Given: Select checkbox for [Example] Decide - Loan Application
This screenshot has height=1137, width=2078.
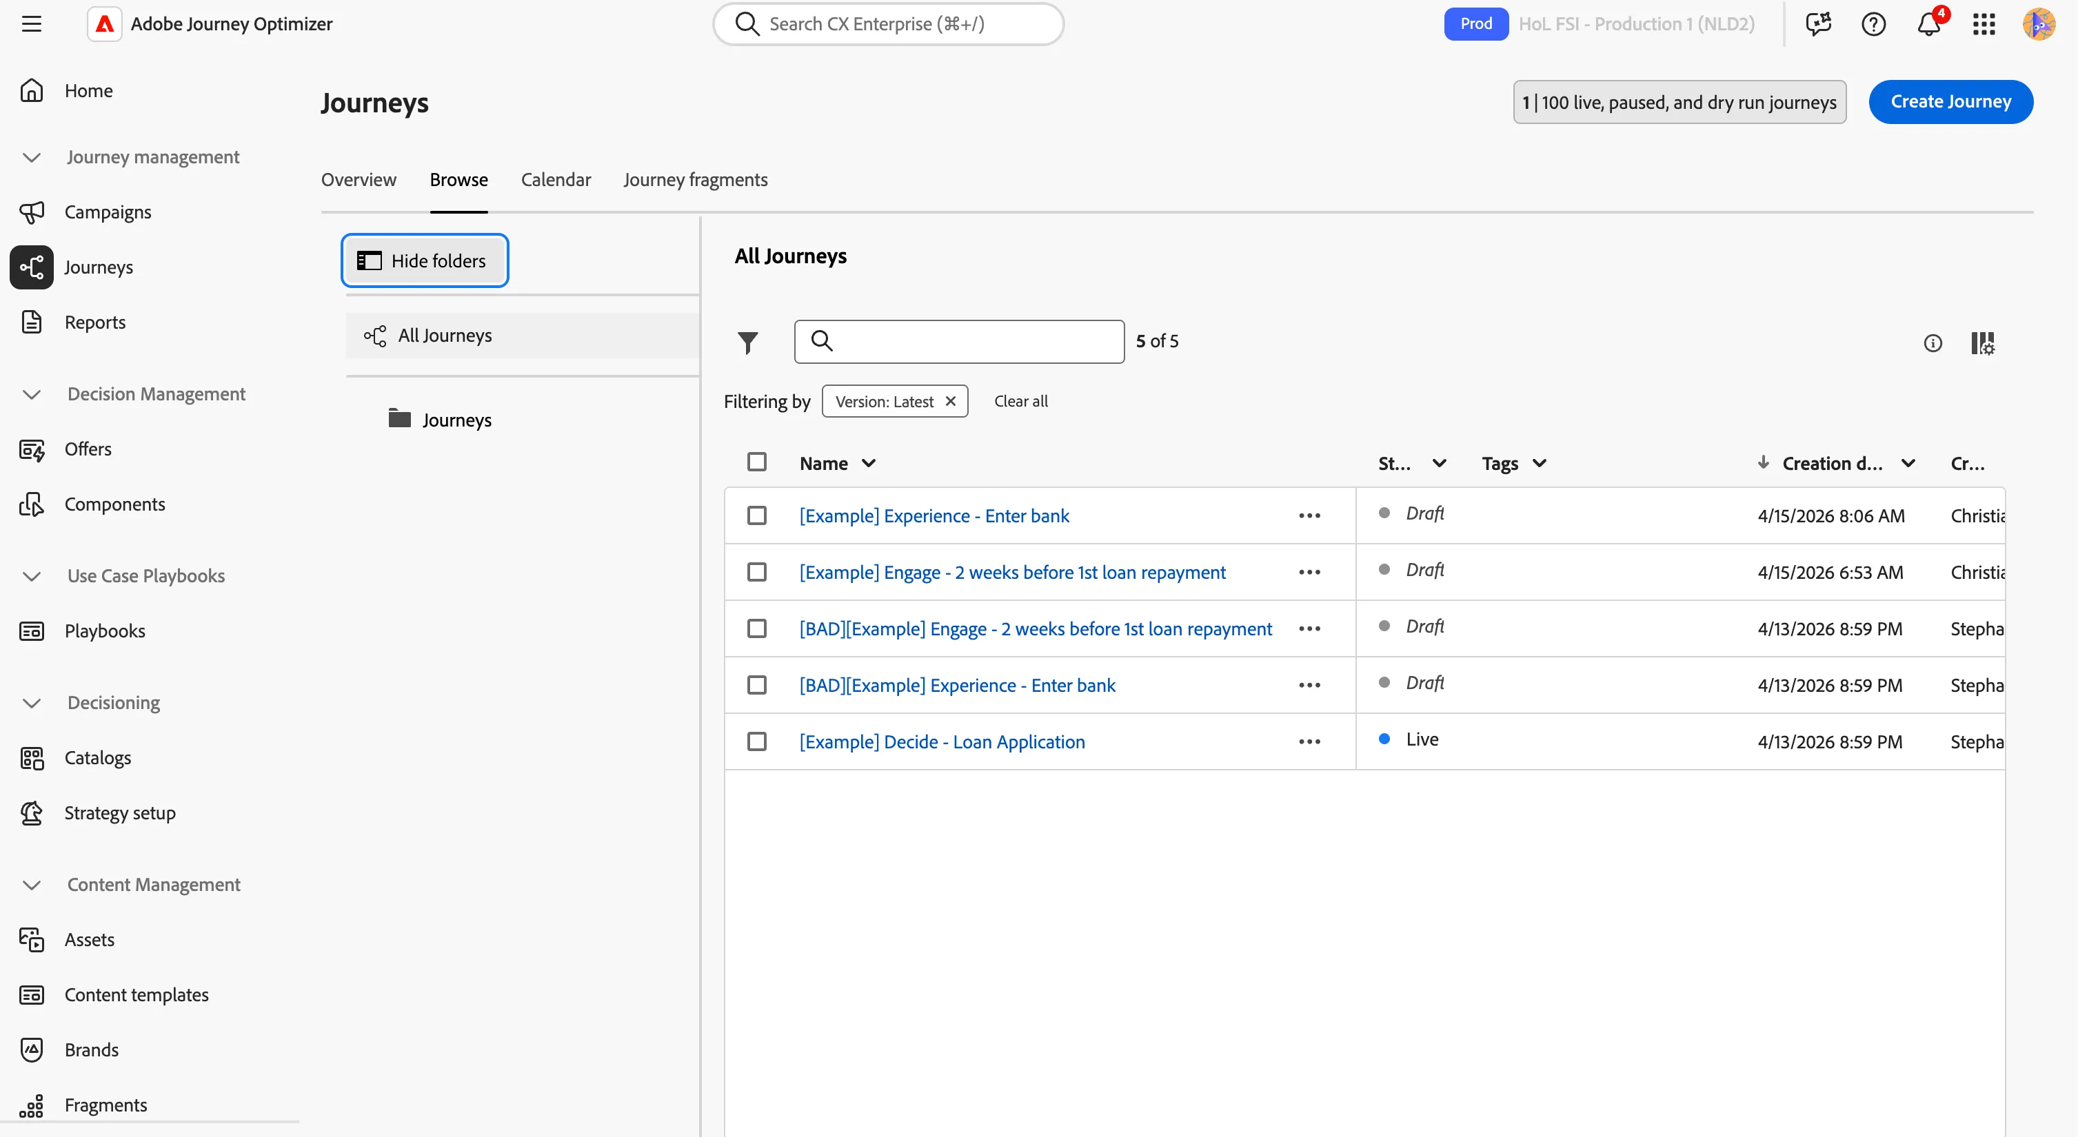Looking at the screenshot, I should point(756,741).
